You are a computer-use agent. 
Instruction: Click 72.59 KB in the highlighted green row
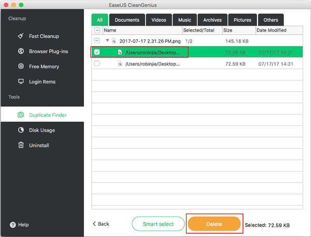point(235,52)
